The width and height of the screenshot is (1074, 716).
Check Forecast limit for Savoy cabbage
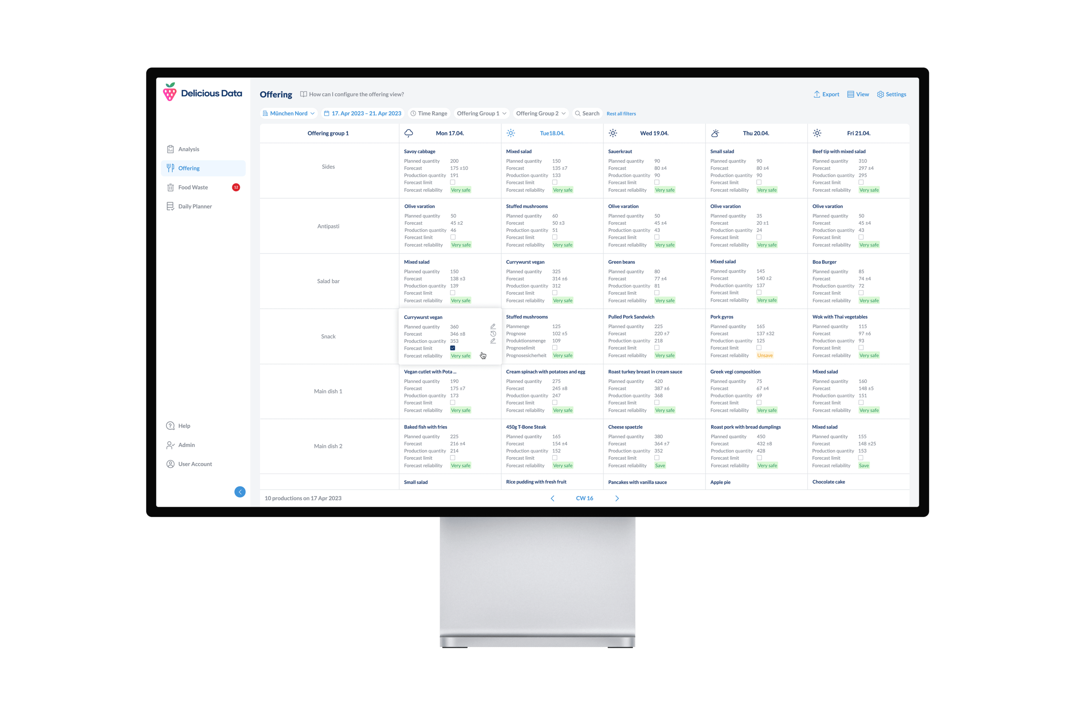click(452, 182)
